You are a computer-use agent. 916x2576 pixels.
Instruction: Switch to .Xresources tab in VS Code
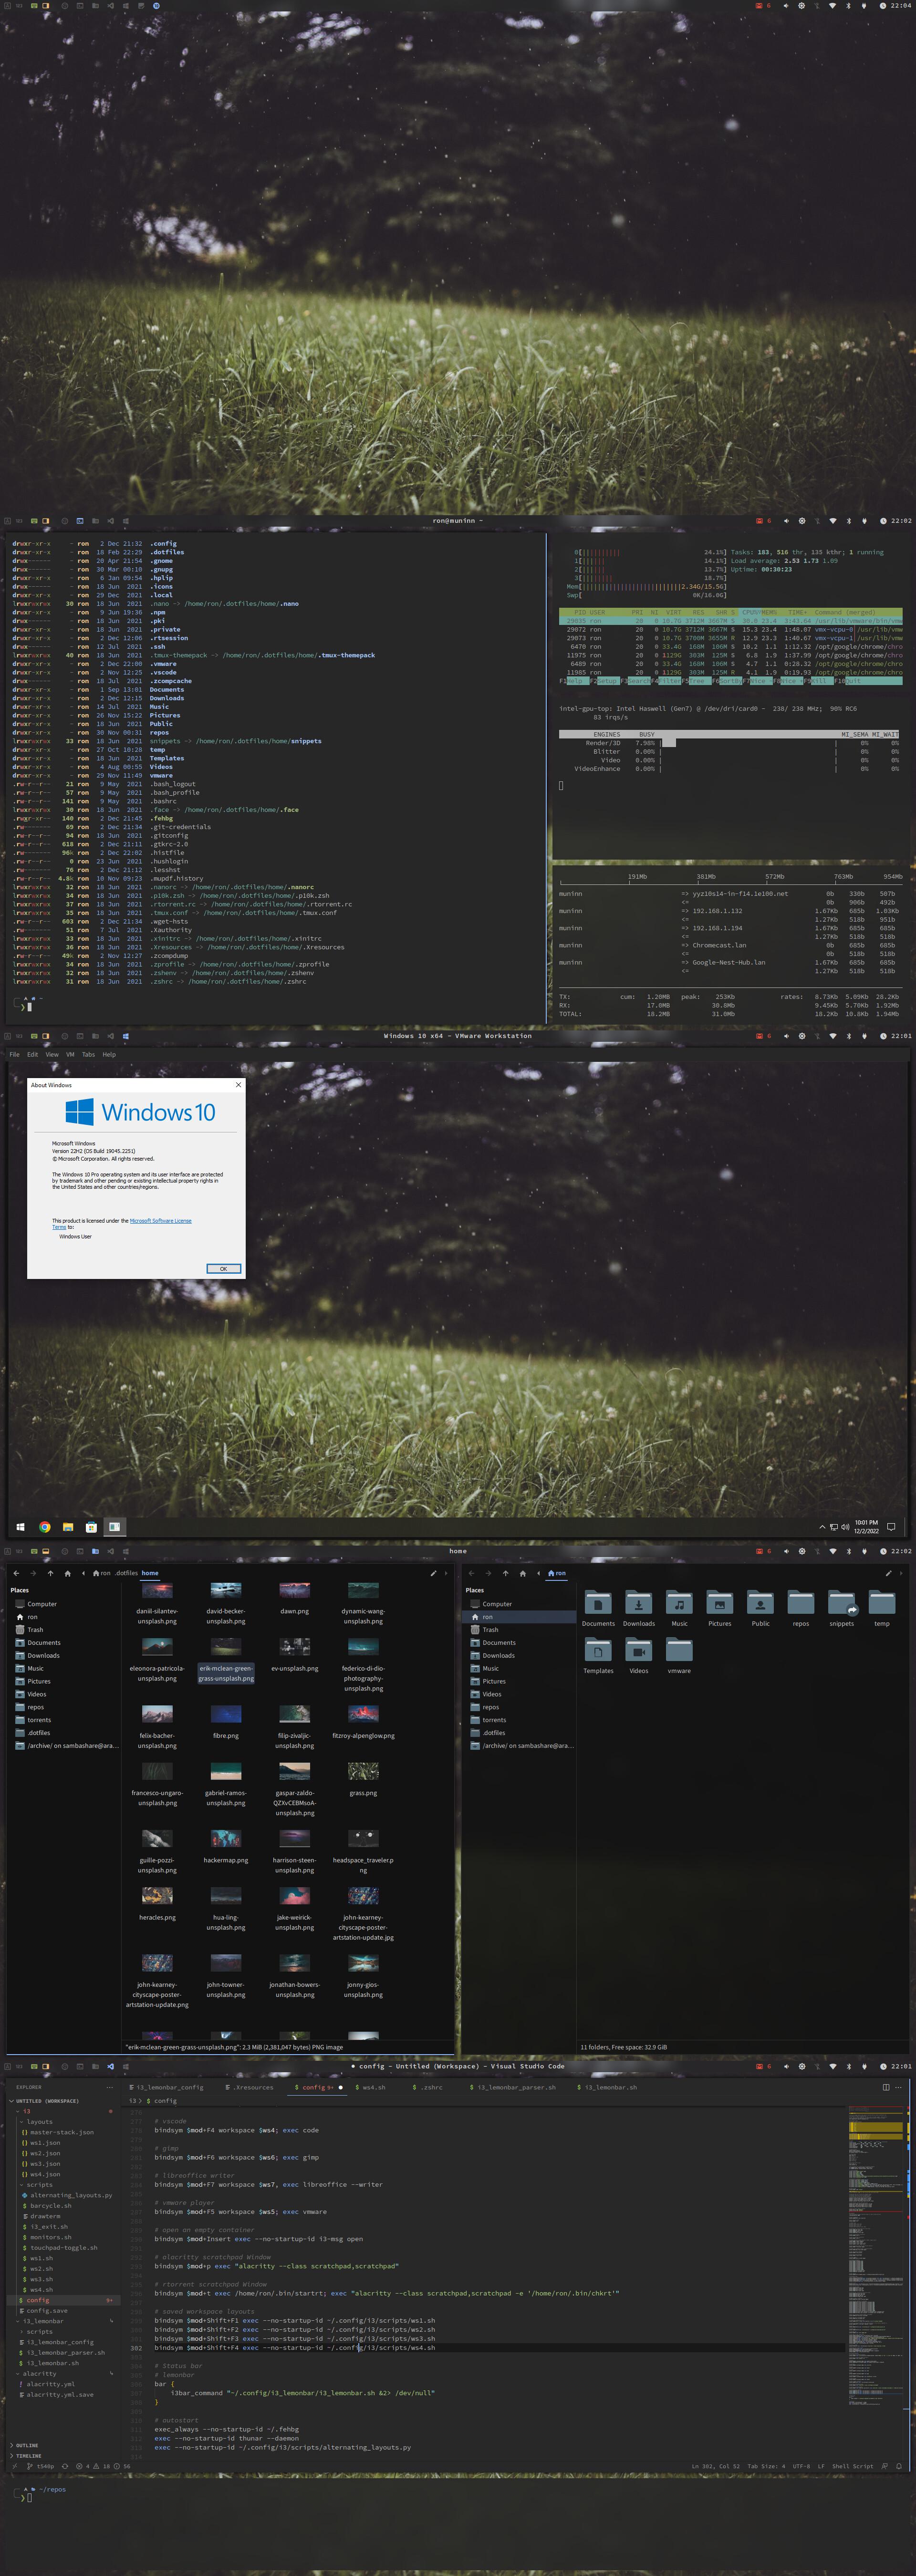(250, 2087)
